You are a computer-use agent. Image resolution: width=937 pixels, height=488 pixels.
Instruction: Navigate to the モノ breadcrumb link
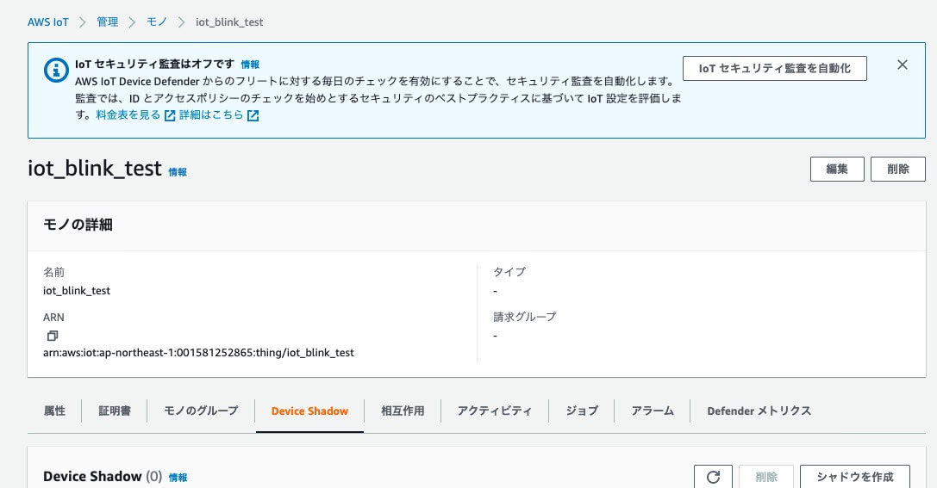pos(157,22)
